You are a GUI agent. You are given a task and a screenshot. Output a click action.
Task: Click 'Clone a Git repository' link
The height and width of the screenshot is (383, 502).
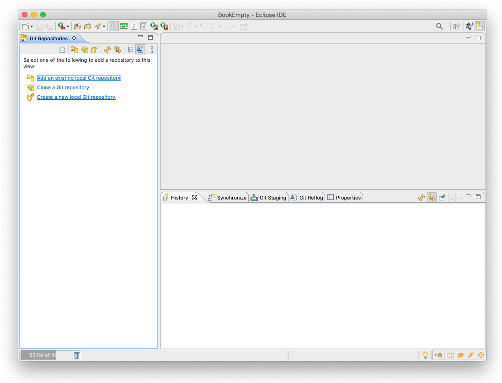tap(63, 87)
